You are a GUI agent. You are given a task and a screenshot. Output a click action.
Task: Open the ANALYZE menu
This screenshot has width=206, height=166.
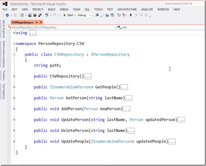pyautogui.click(x=147, y=9)
